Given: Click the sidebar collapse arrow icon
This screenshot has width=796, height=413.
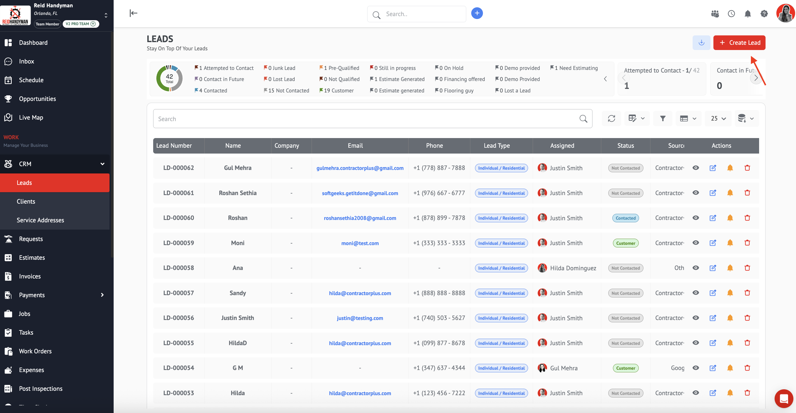Looking at the screenshot, I should 133,13.
